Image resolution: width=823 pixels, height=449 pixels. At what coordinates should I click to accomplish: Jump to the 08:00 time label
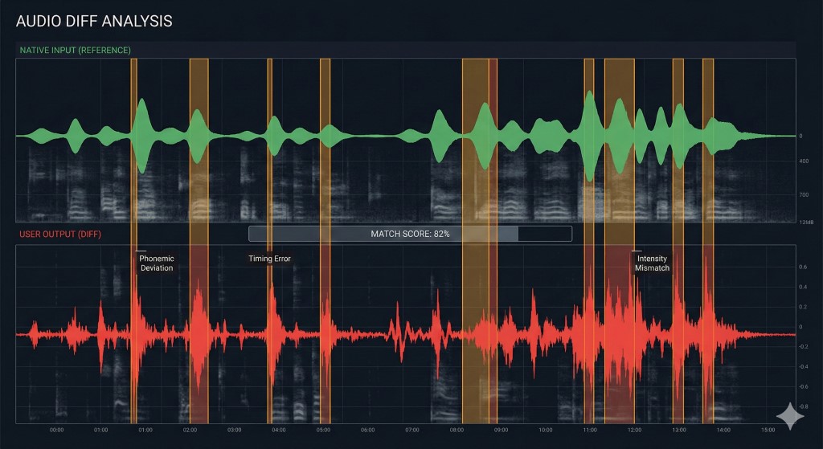tap(457, 430)
